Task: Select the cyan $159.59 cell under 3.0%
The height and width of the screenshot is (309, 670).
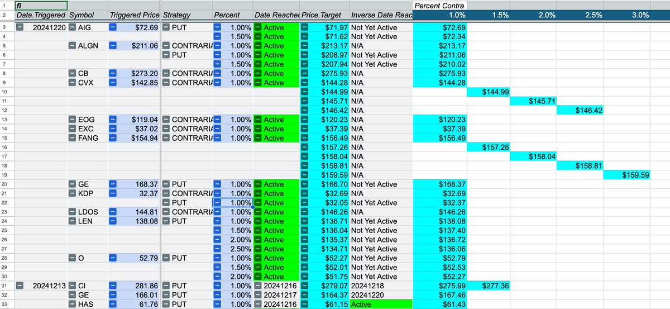Action: coord(628,175)
